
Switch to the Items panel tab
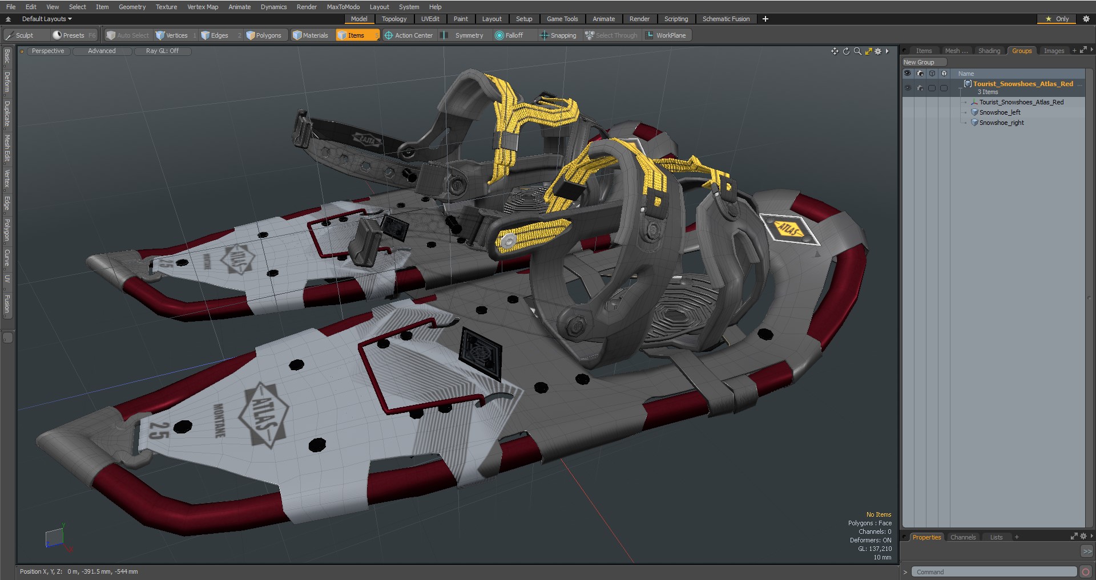pos(924,51)
